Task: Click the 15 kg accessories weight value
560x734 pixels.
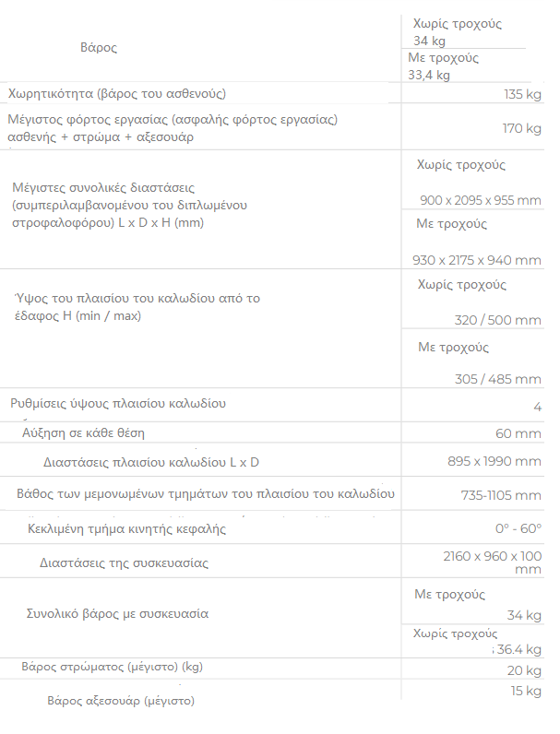Action: pyautogui.click(x=526, y=691)
